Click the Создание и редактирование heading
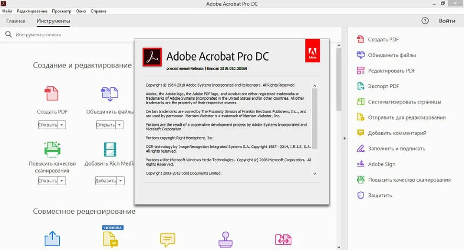 pos(82,65)
